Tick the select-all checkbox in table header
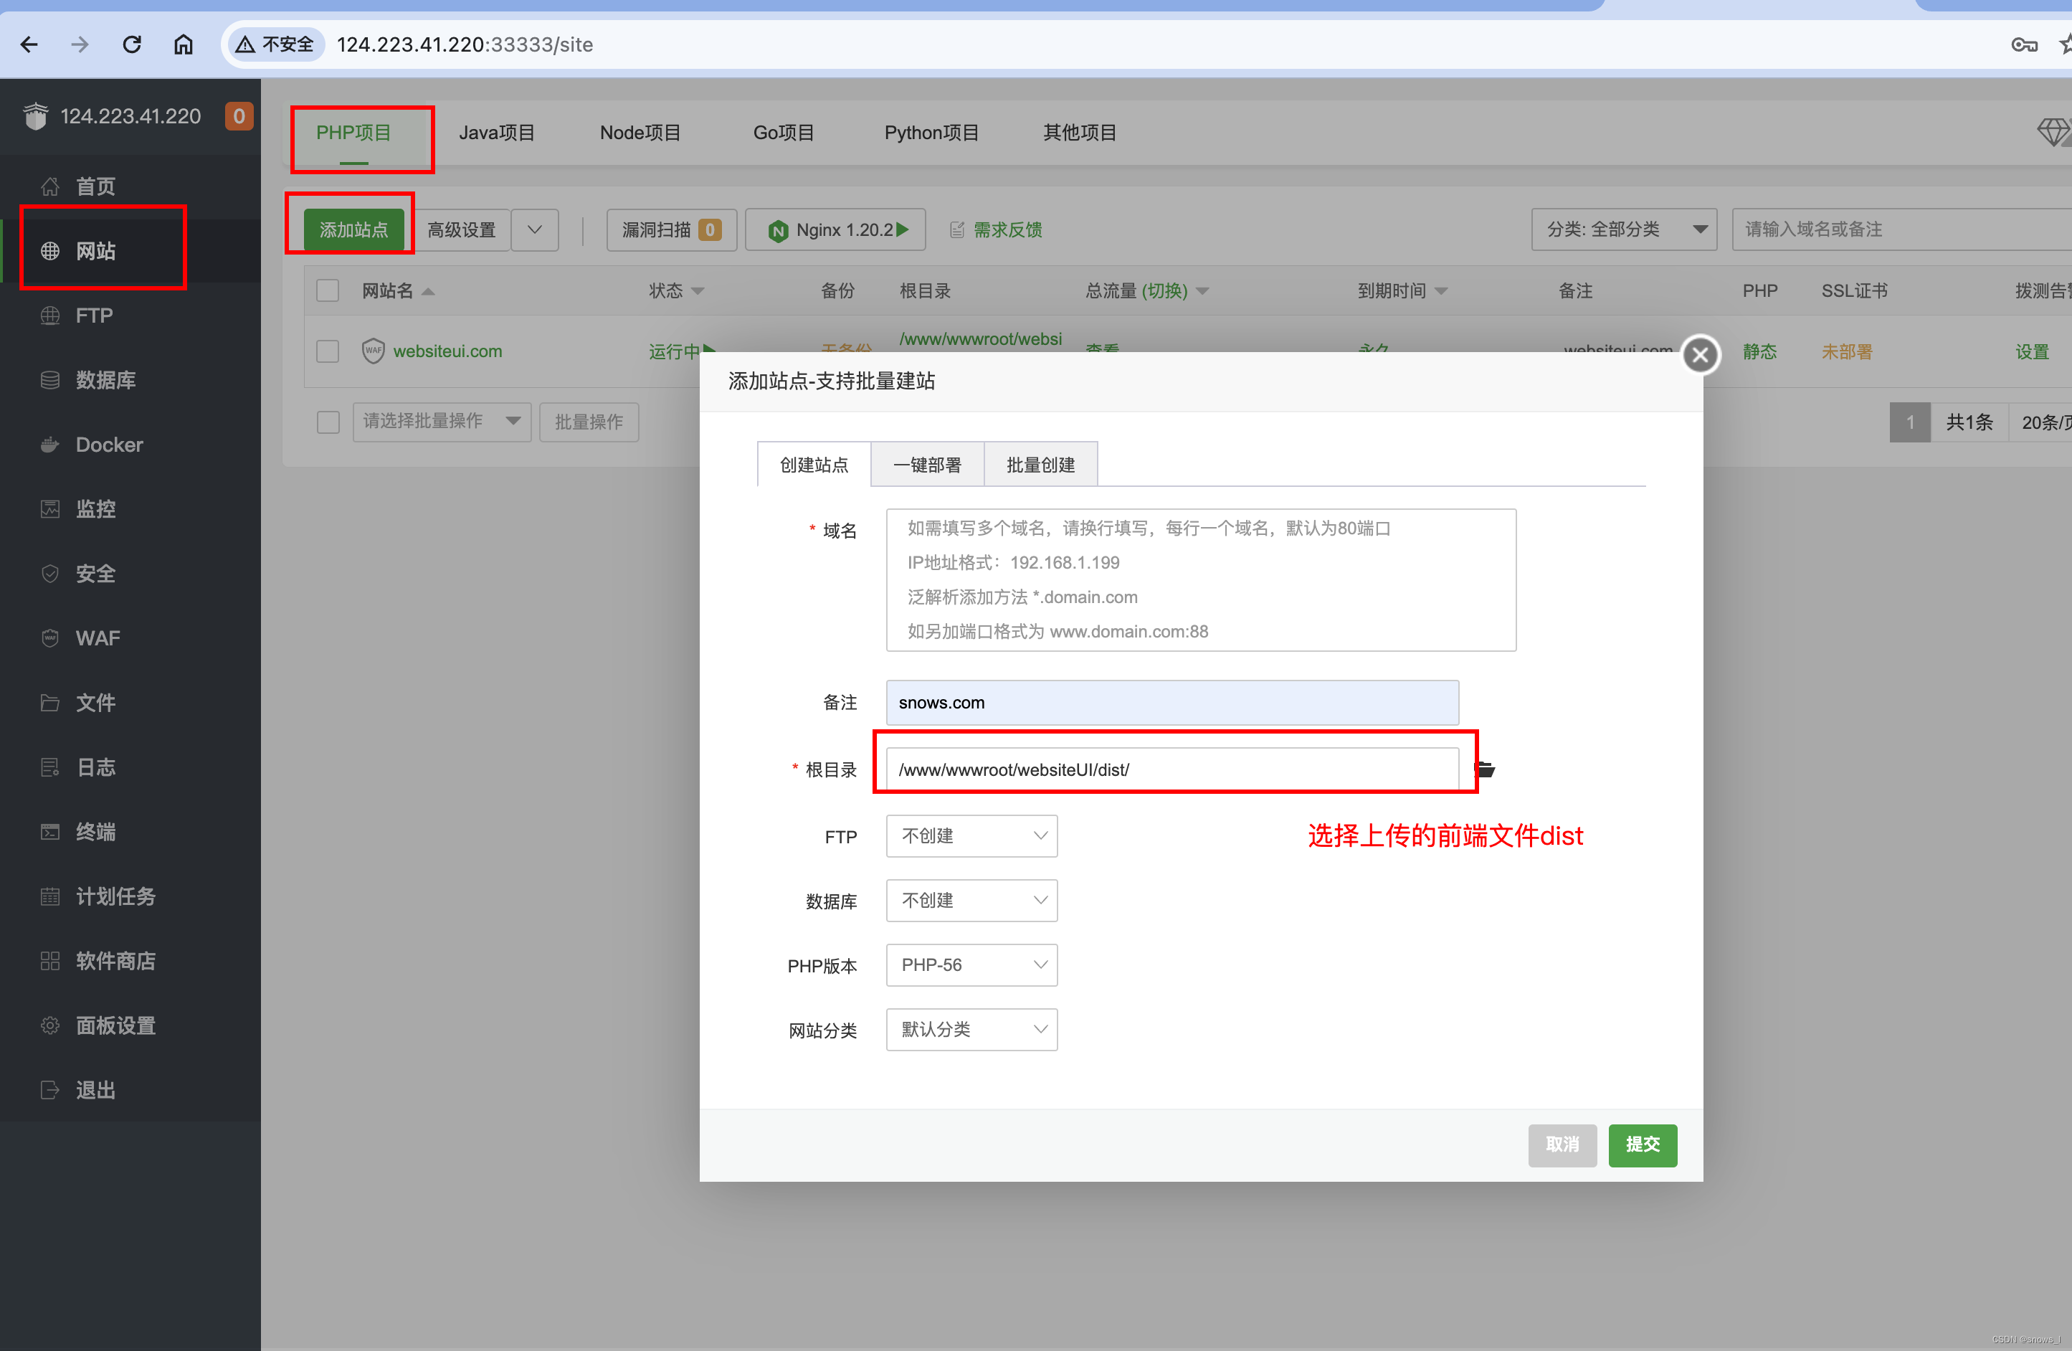This screenshot has height=1351, width=2072. click(328, 290)
